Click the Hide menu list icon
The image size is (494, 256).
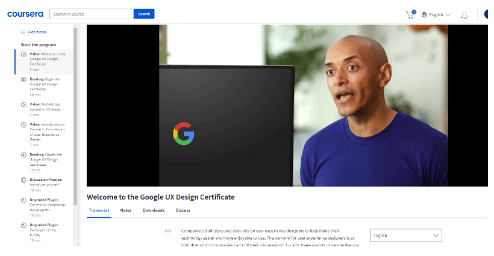click(x=23, y=32)
